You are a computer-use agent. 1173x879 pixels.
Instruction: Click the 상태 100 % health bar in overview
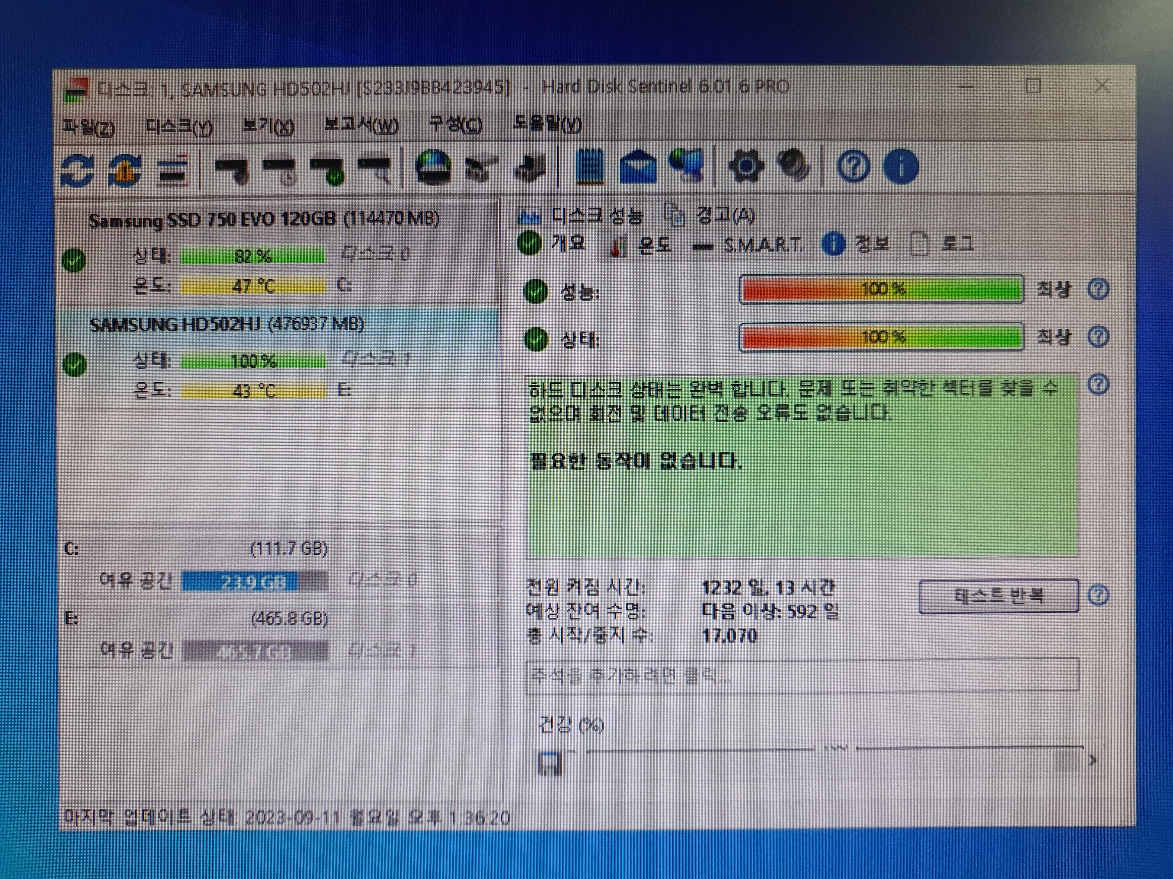point(881,336)
